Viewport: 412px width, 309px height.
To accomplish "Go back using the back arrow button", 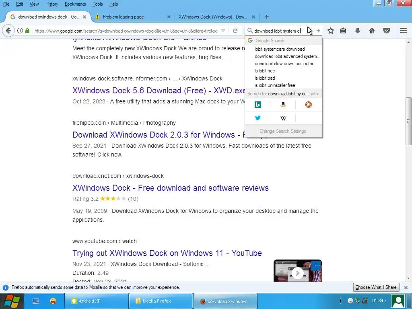I will (x=8, y=31).
